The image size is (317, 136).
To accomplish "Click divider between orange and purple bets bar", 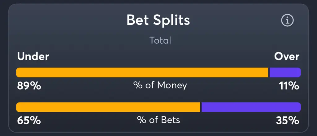I will click(201, 107).
